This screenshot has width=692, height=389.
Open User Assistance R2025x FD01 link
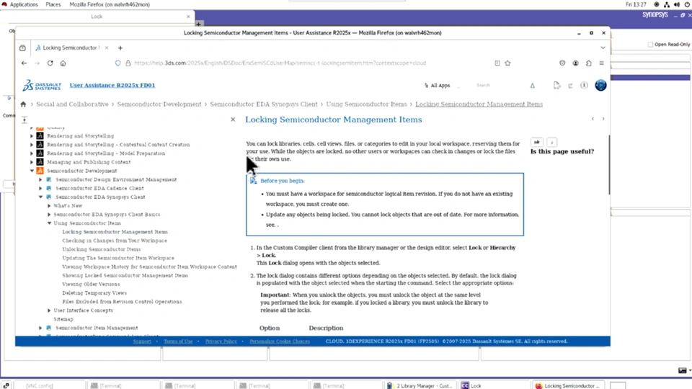coord(112,85)
